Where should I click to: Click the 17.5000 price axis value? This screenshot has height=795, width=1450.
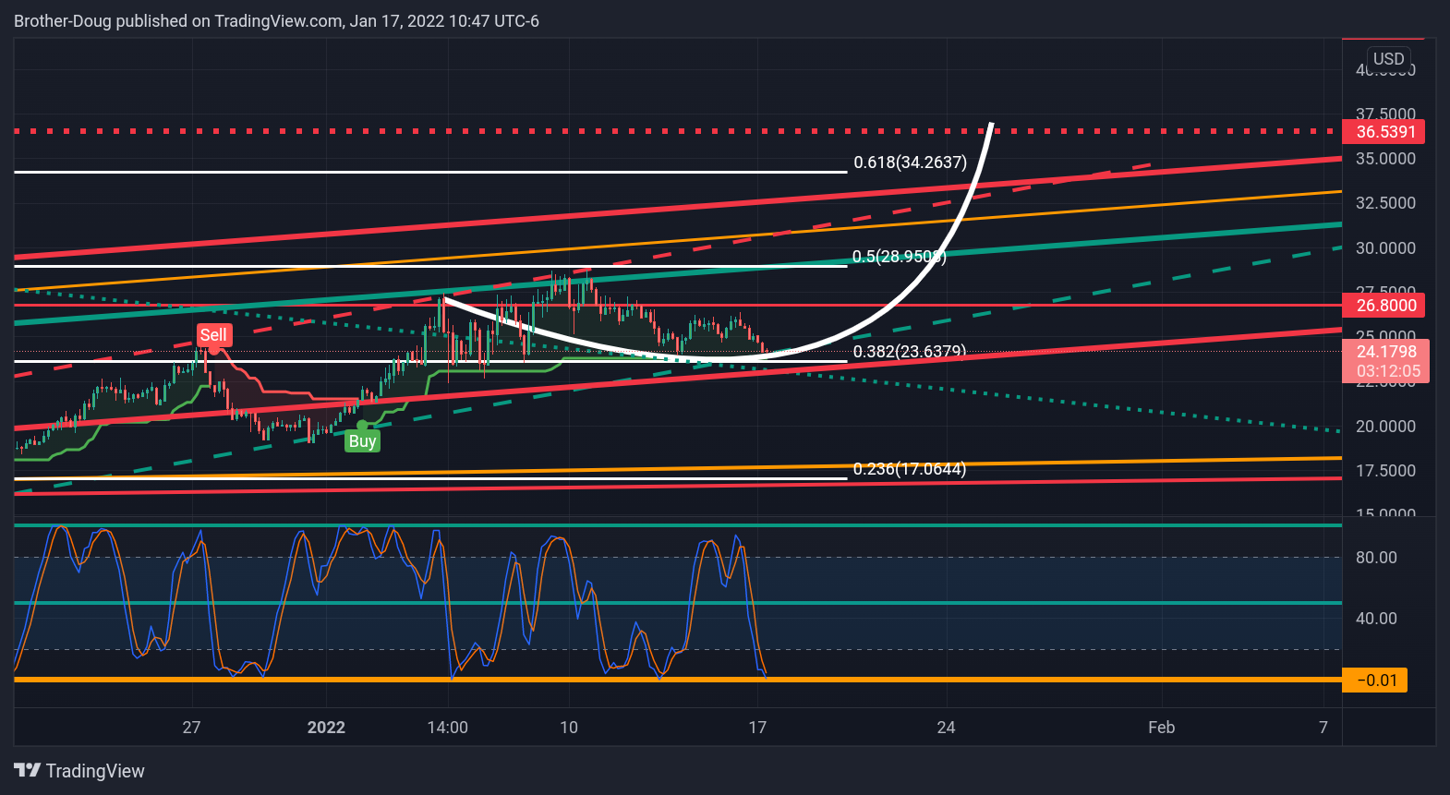point(1385,471)
